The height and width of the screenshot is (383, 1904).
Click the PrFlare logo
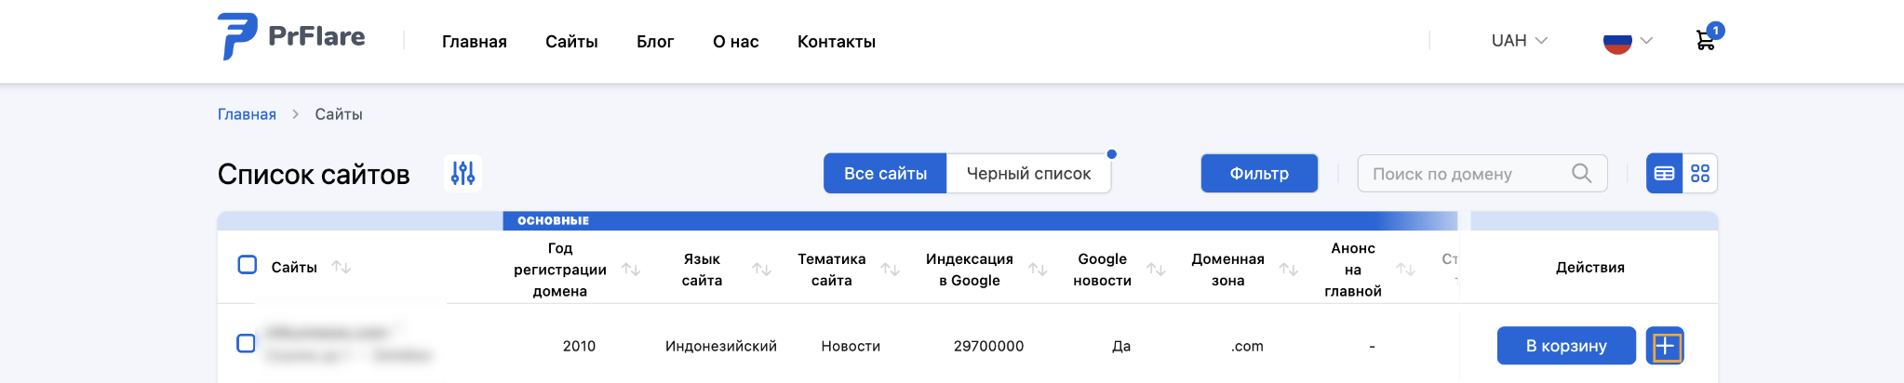click(x=291, y=37)
